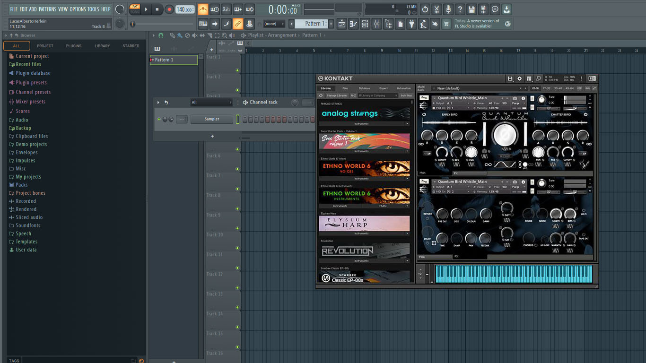The width and height of the screenshot is (646, 363).
Task: Toggle the orange metronome icon
Action: [203, 9]
